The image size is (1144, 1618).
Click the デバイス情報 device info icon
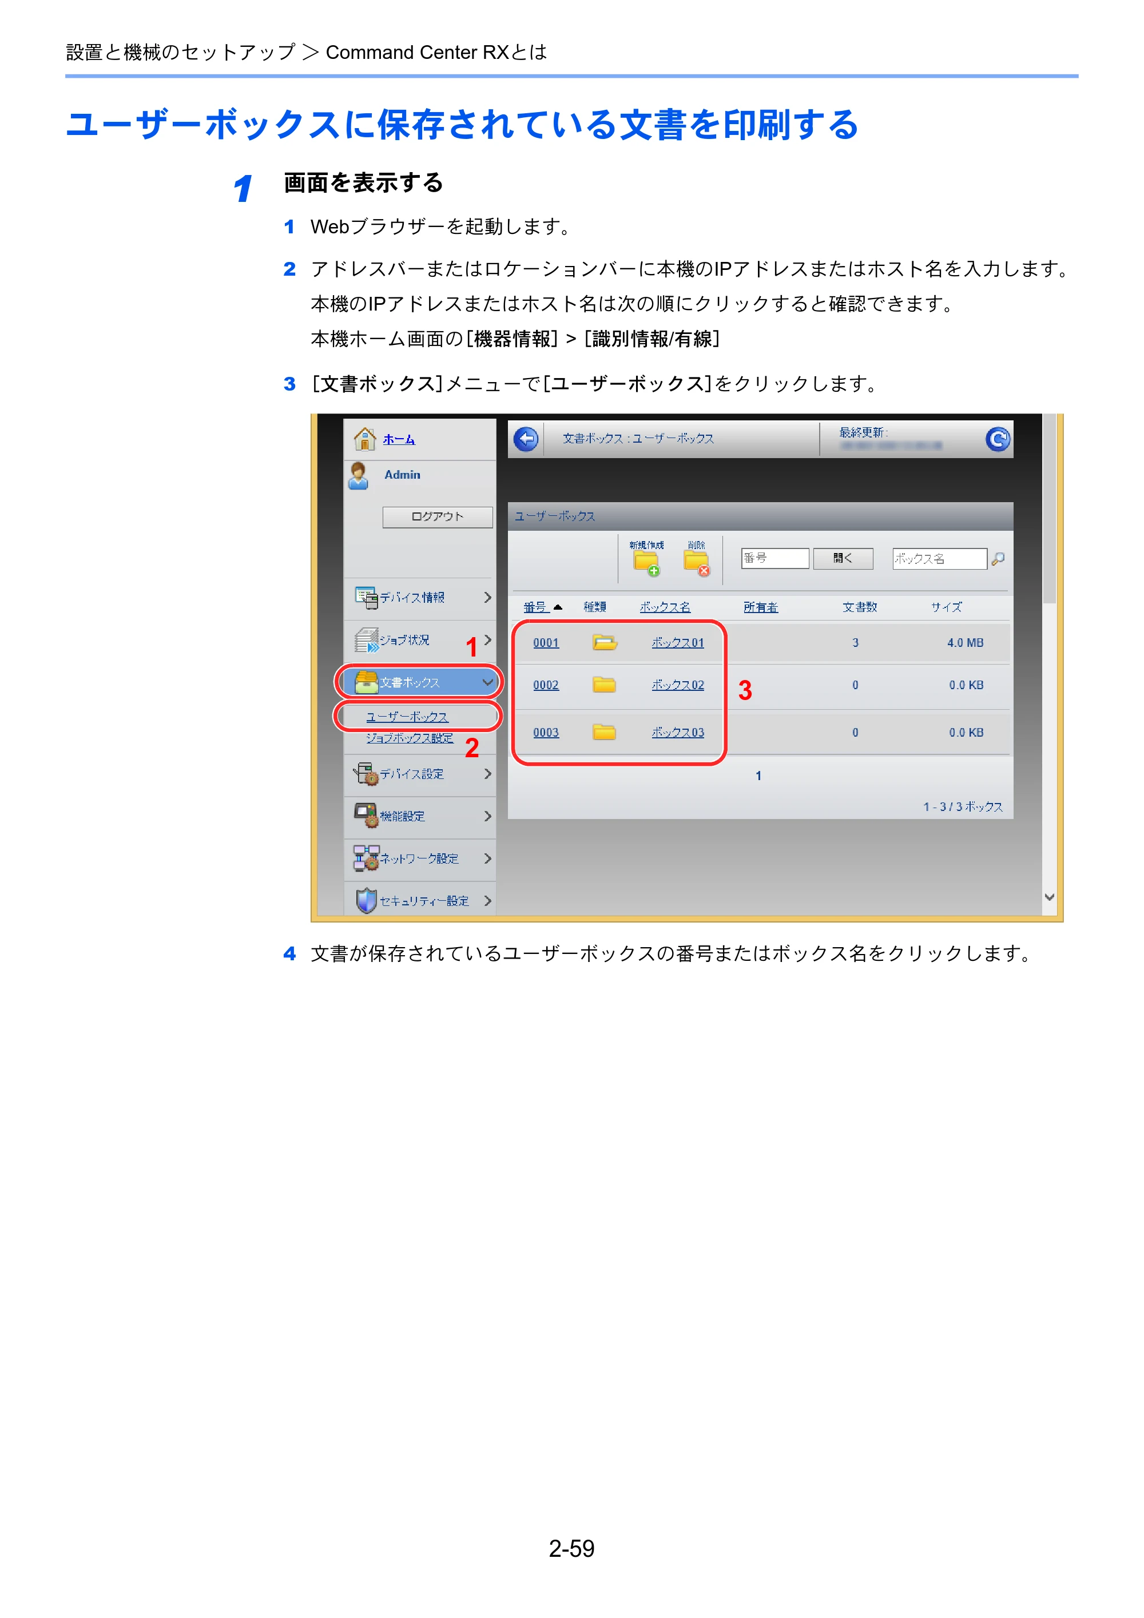coord(367,598)
